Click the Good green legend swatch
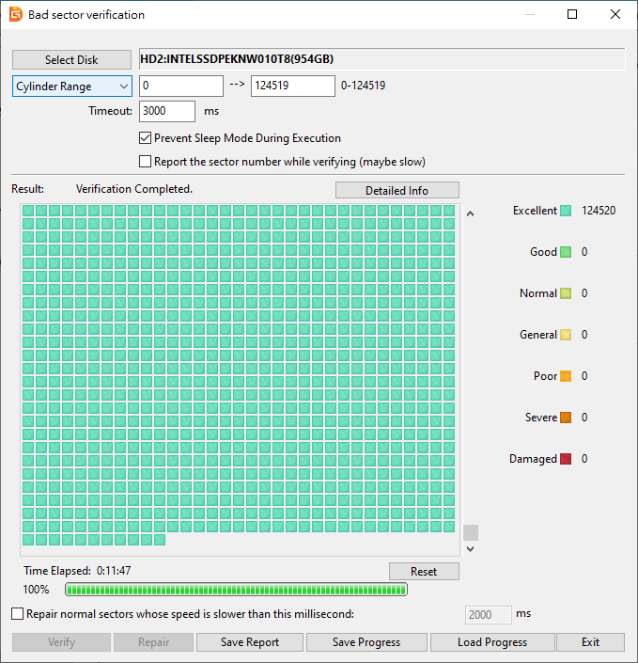The height and width of the screenshot is (663, 638). pos(566,252)
